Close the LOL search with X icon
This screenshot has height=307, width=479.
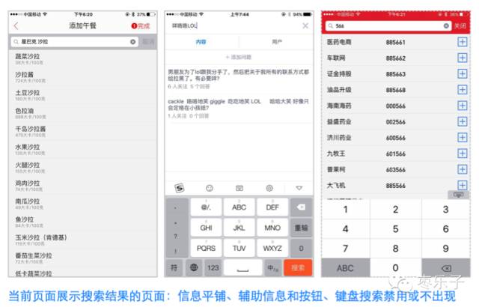click(305, 26)
